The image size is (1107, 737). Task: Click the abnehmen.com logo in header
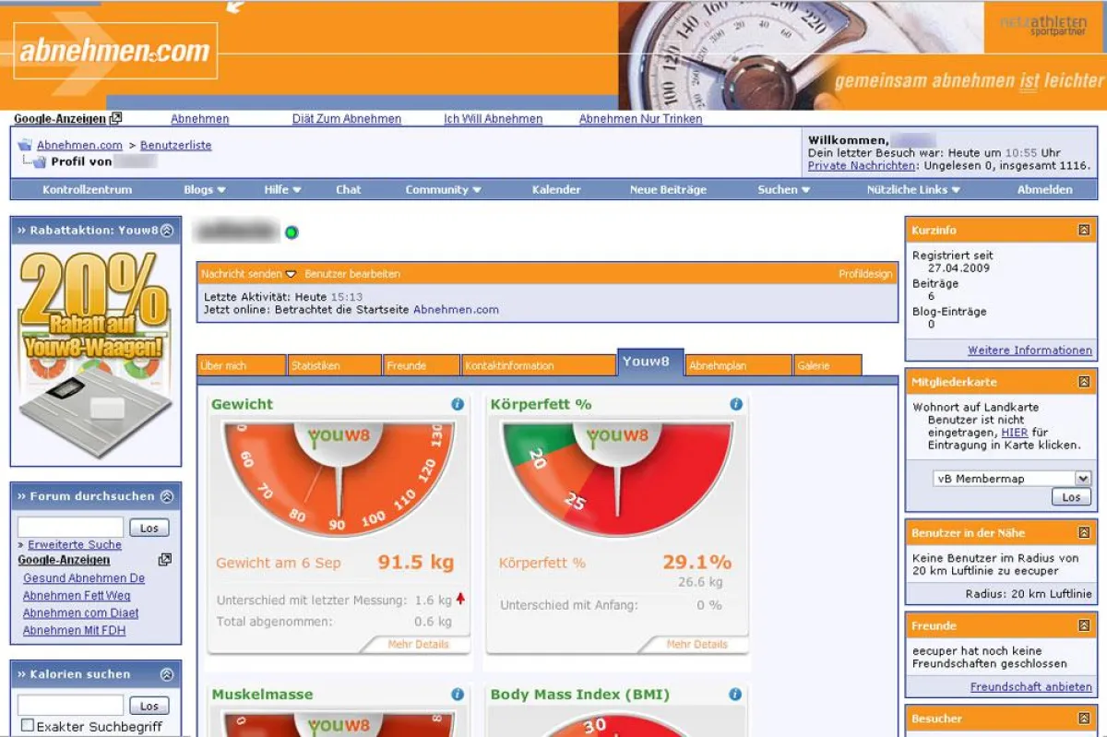[x=116, y=51]
